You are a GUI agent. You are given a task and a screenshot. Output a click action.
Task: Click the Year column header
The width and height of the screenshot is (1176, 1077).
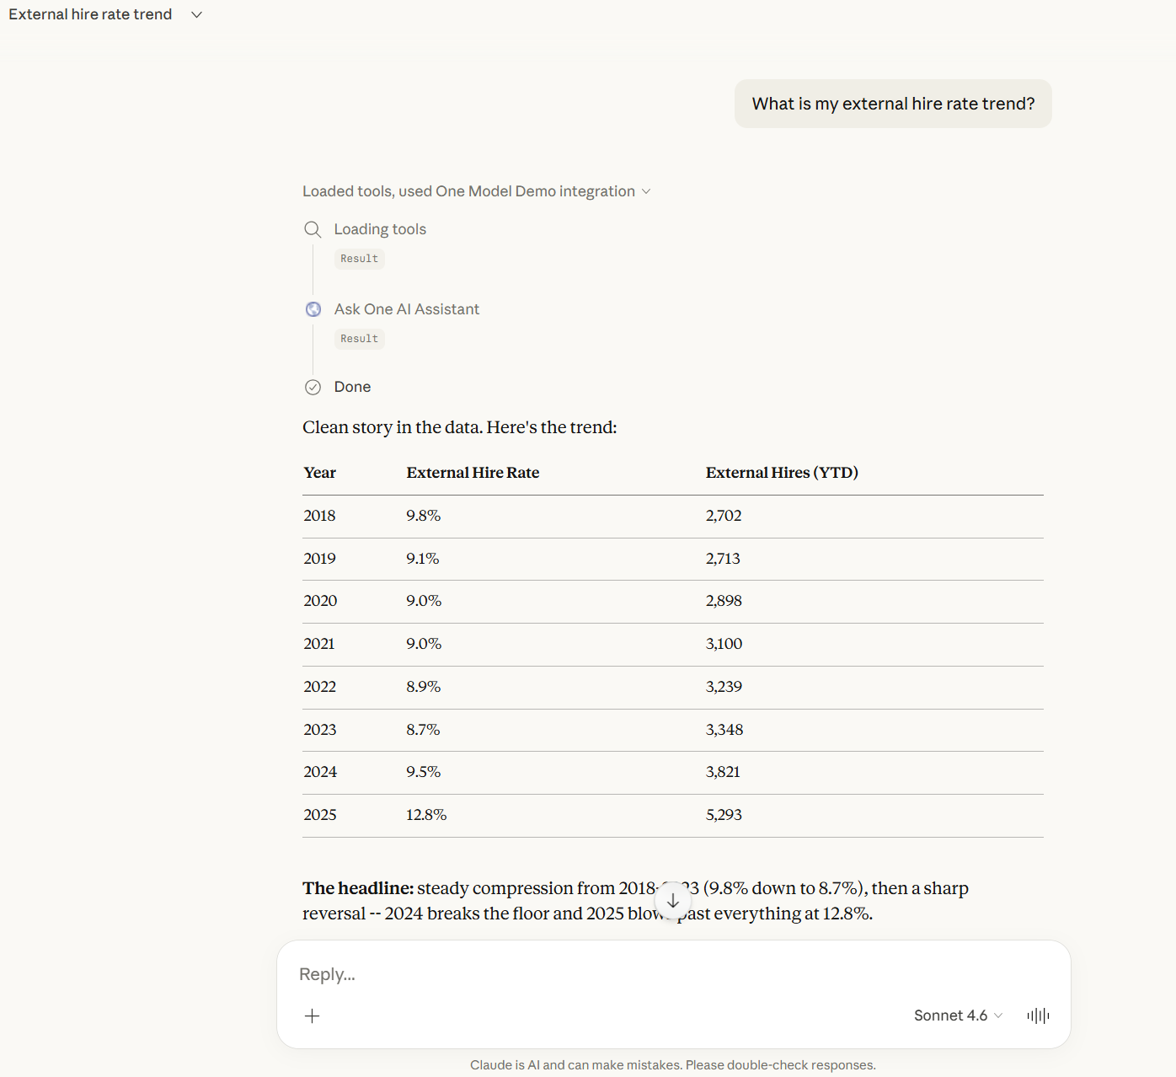click(320, 473)
